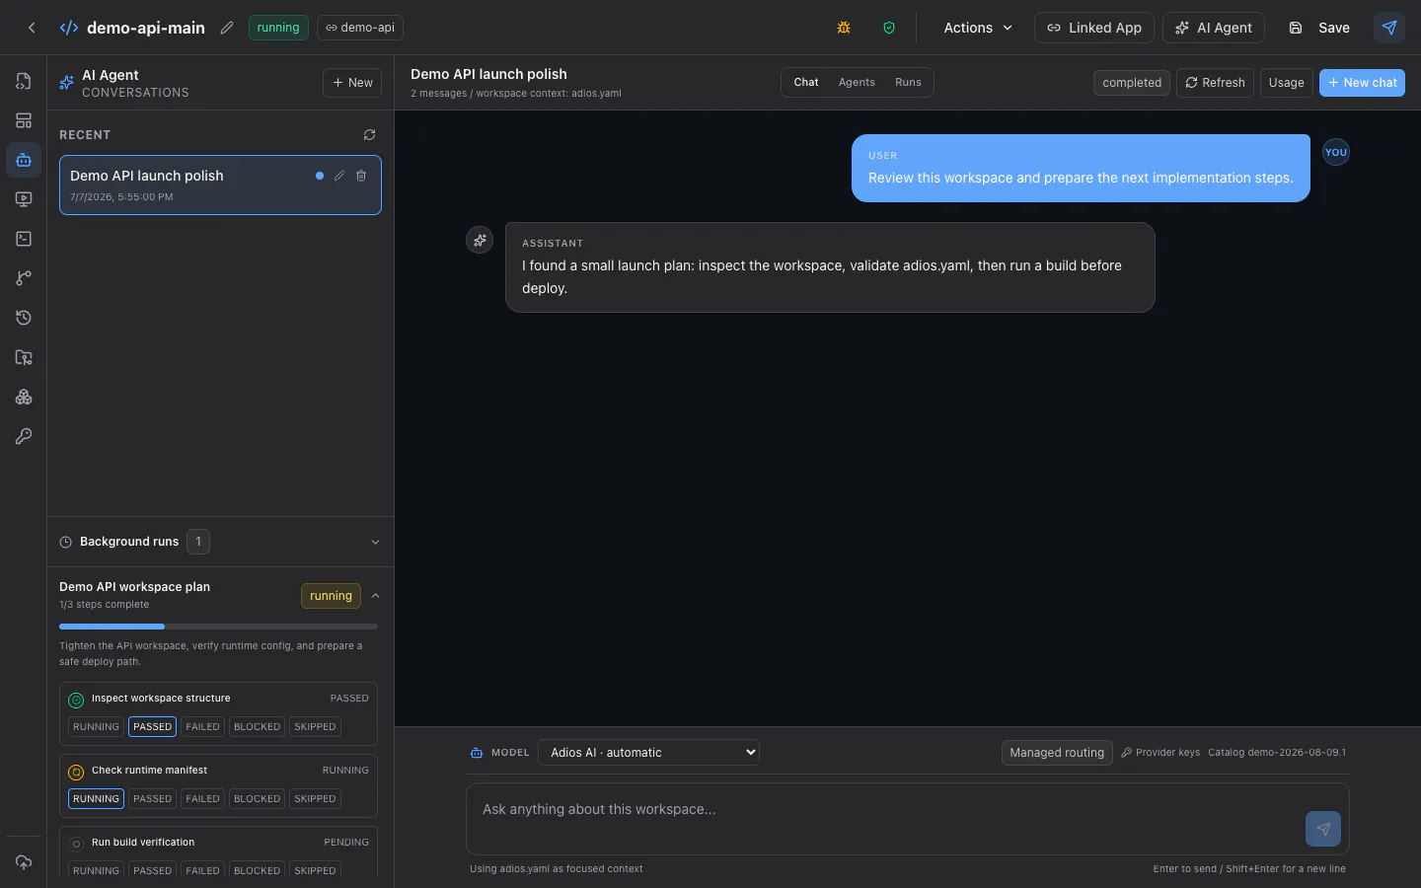1421x888 pixels.
Task: Open the git branch sidebar icon
Action: coord(24,278)
